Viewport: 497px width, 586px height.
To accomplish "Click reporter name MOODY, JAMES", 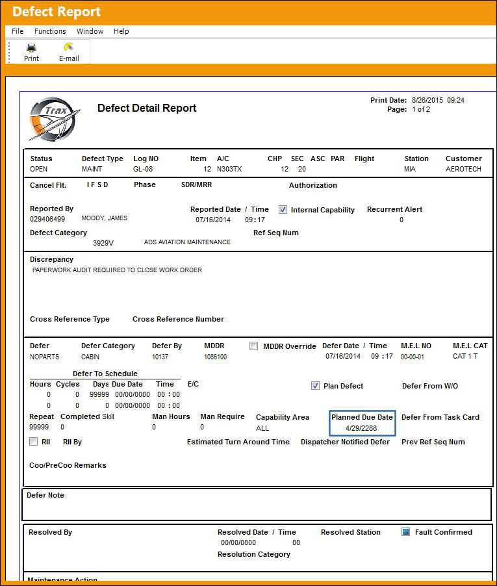I will [105, 218].
